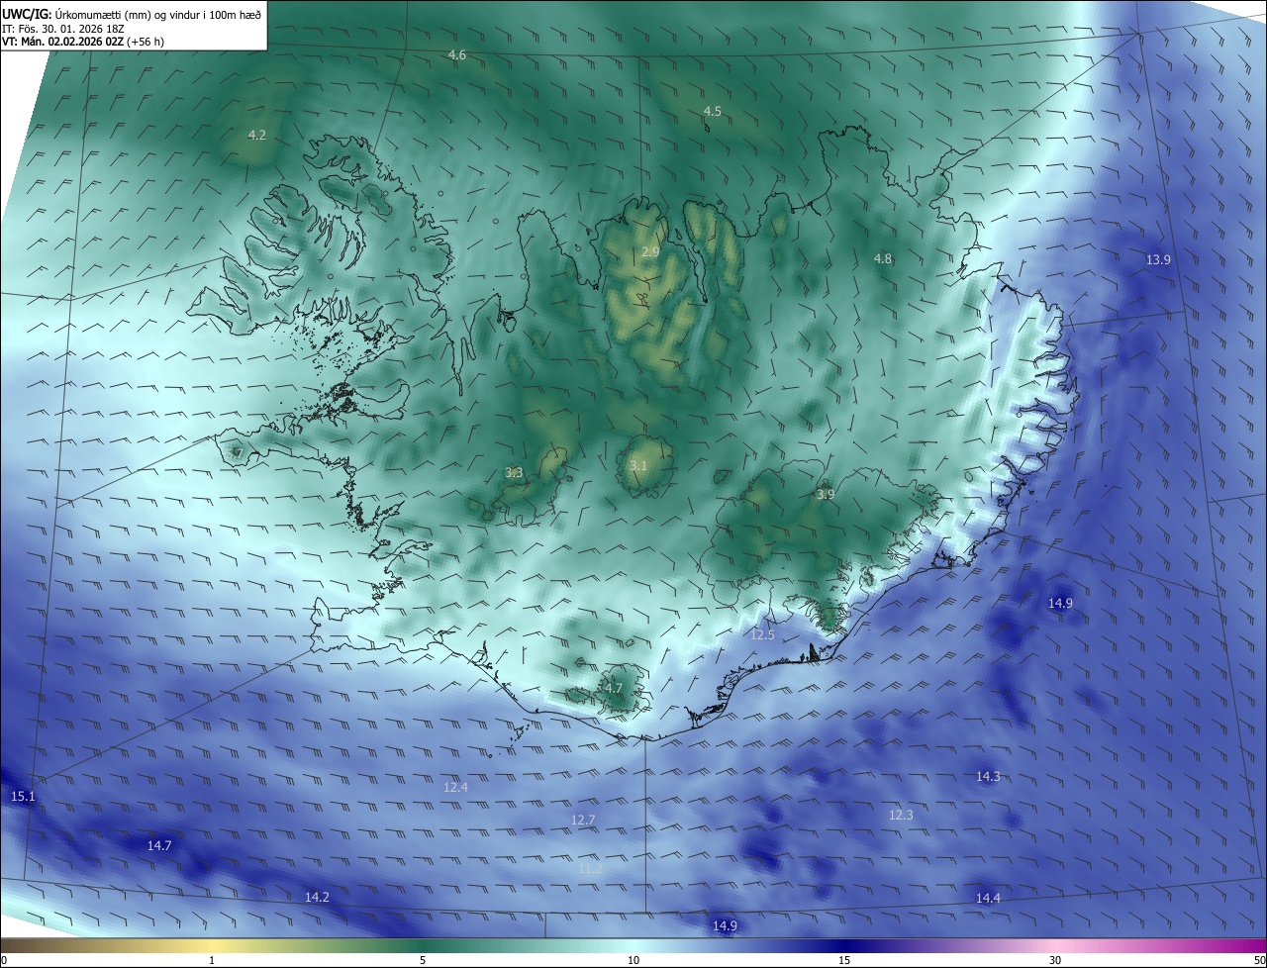Click the initial time line "IT: Fös. 30. 01. 2026 18Z"
Image resolution: width=1267 pixels, height=968 pixels.
pos(63,28)
